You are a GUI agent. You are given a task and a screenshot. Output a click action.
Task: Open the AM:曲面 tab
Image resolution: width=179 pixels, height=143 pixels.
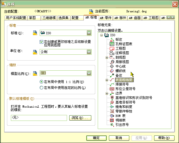(135, 18)
